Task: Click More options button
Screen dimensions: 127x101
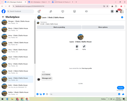Action: coord(103,27)
